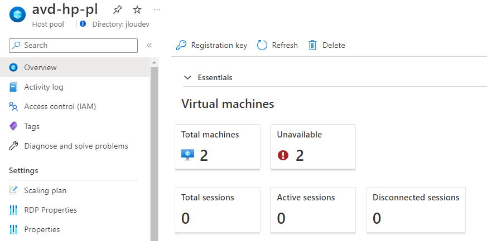
Task: Click the avd-hp-pl title text
Action: tap(65, 10)
